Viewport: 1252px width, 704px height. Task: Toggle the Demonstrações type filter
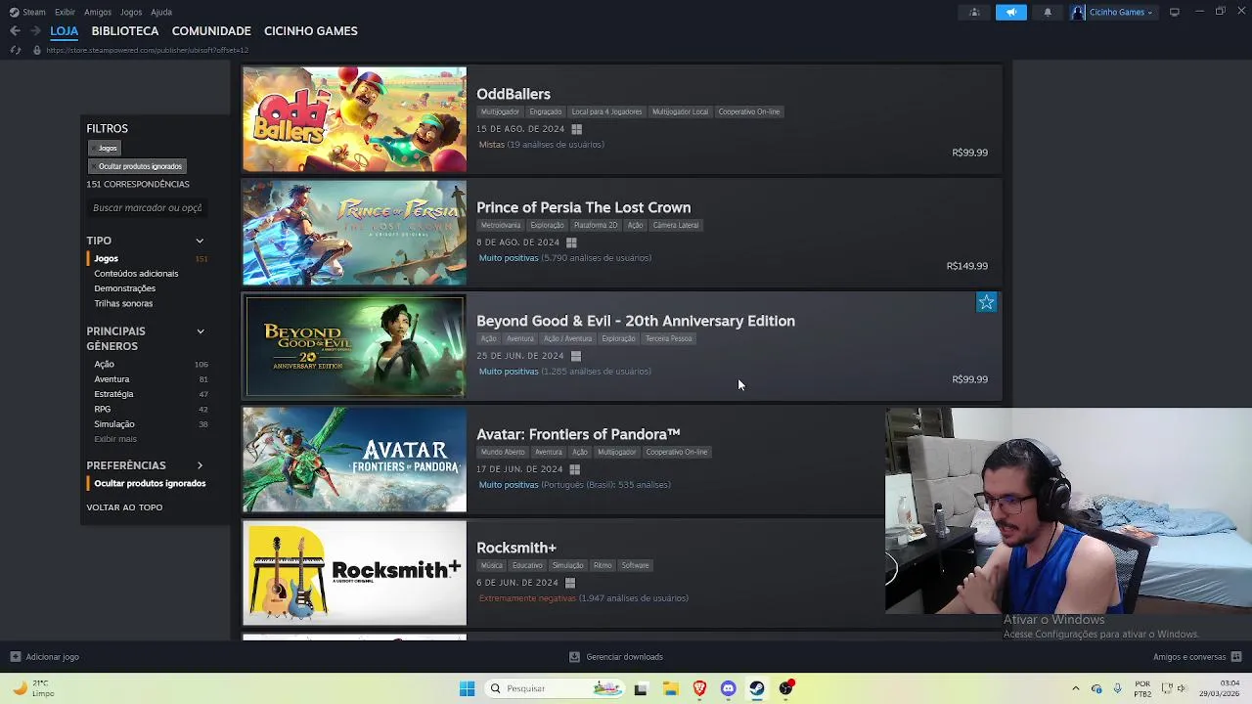tap(124, 288)
